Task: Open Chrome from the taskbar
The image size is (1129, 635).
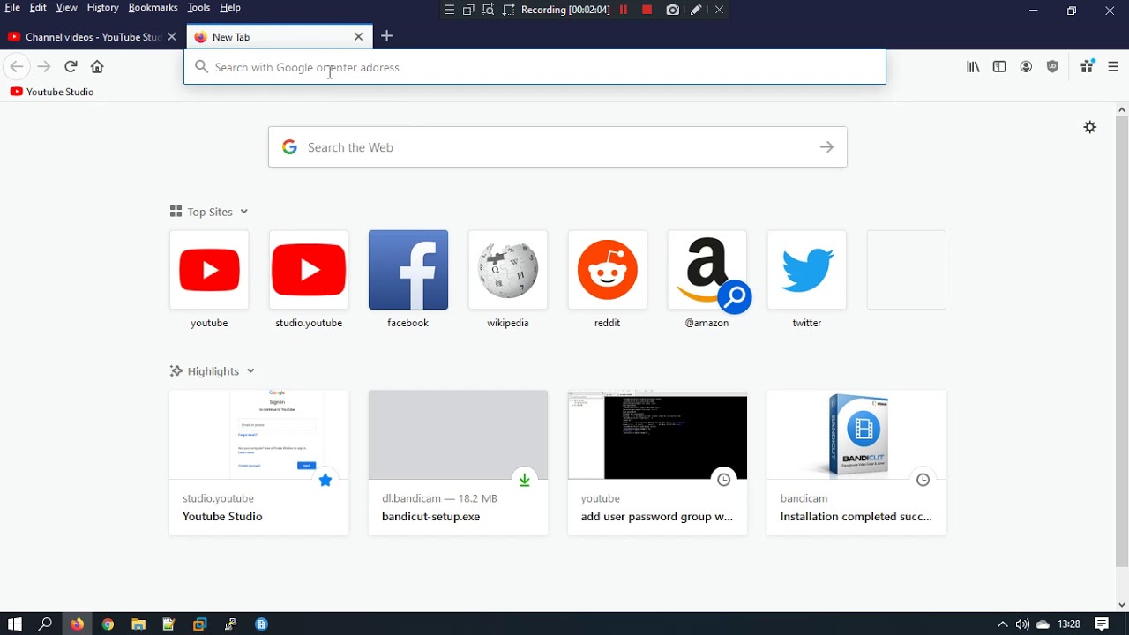Action: [x=108, y=624]
